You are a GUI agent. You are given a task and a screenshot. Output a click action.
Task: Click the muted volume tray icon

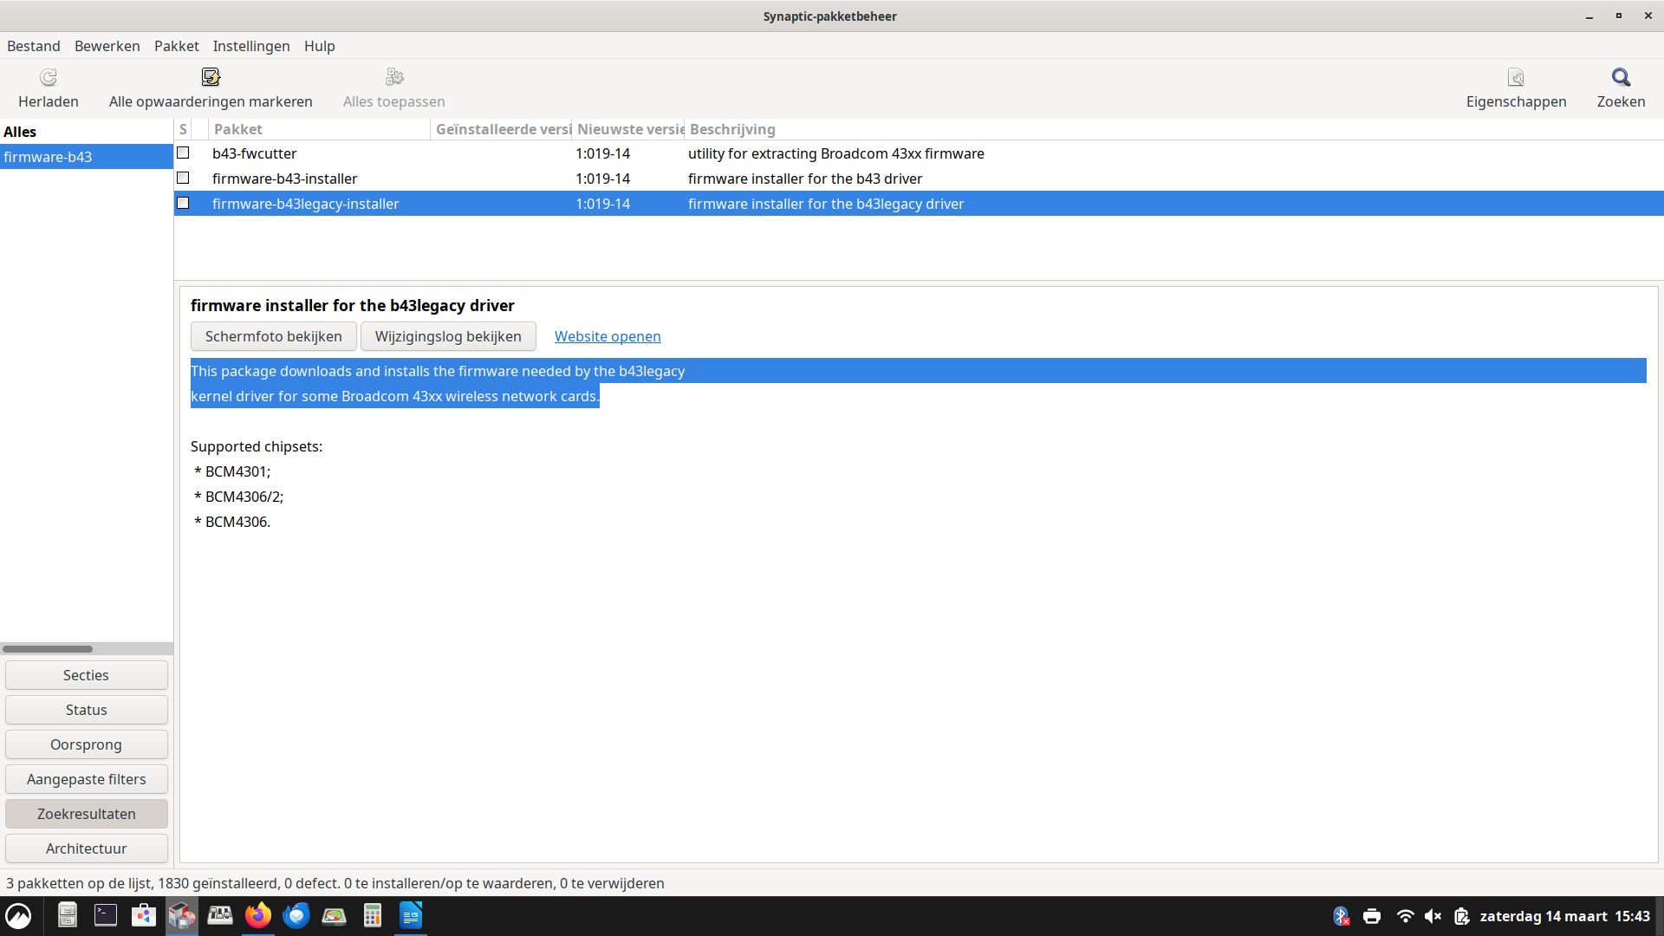click(1433, 916)
